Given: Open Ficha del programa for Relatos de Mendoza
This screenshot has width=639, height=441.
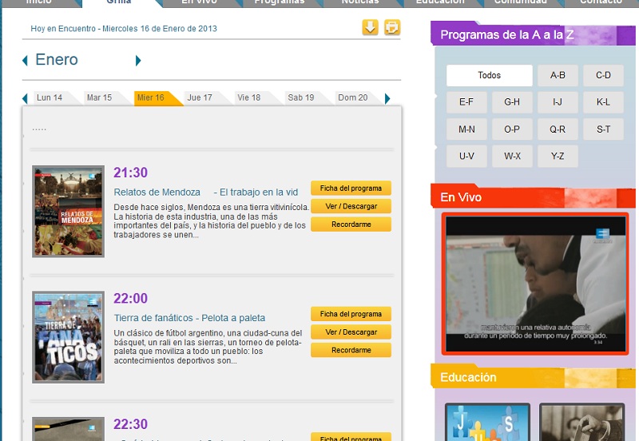Looking at the screenshot, I should (351, 189).
